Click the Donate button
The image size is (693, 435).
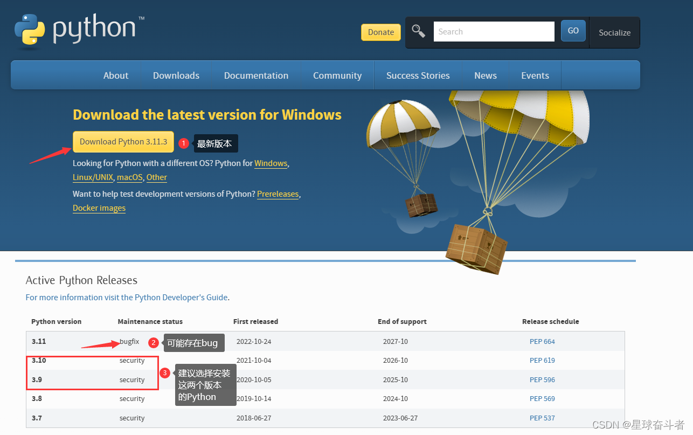[x=381, y=32]
